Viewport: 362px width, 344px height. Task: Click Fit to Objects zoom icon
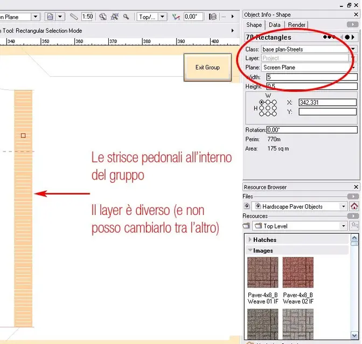tap(115, 17)
